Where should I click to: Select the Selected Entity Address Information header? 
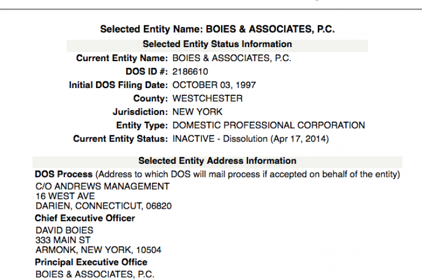pos(217,161)
